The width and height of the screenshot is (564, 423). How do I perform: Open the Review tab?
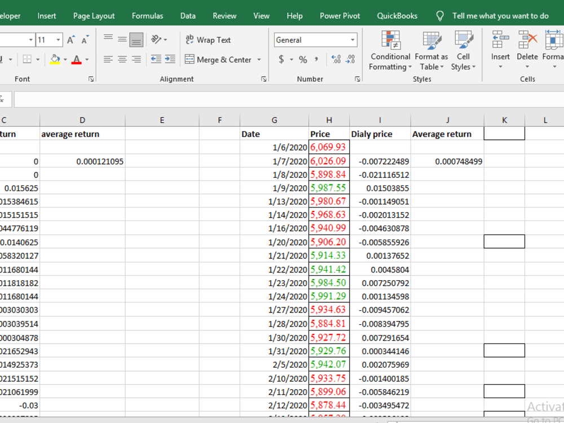224,16
